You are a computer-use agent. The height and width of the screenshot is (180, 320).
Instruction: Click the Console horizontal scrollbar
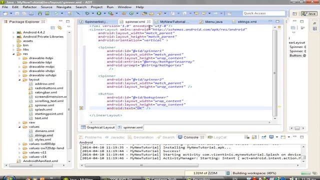pos(141,165)
